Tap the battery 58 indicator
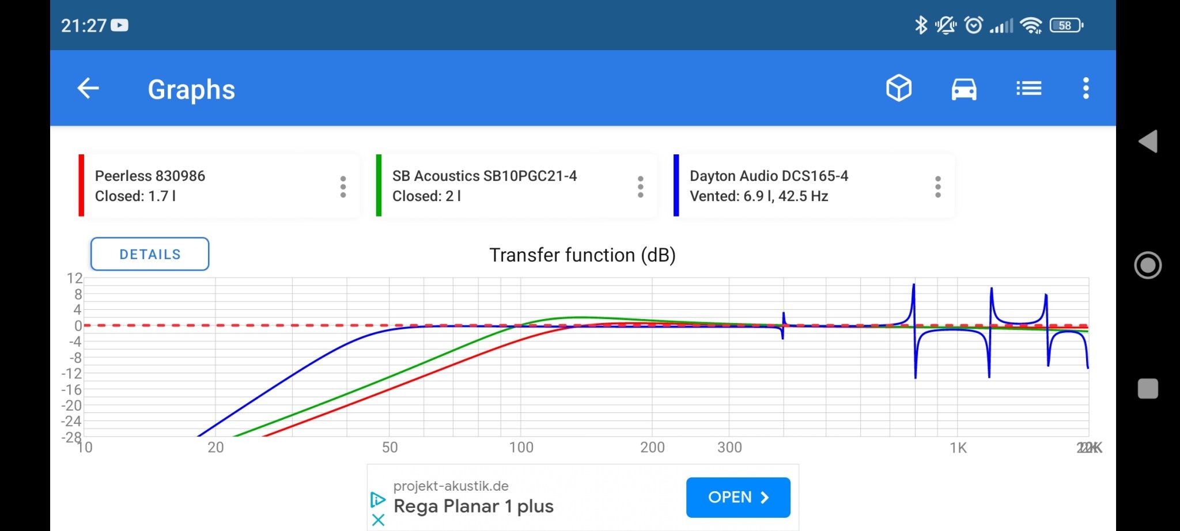Viewport: 1180px width, 531px height. pos(1066,25)
